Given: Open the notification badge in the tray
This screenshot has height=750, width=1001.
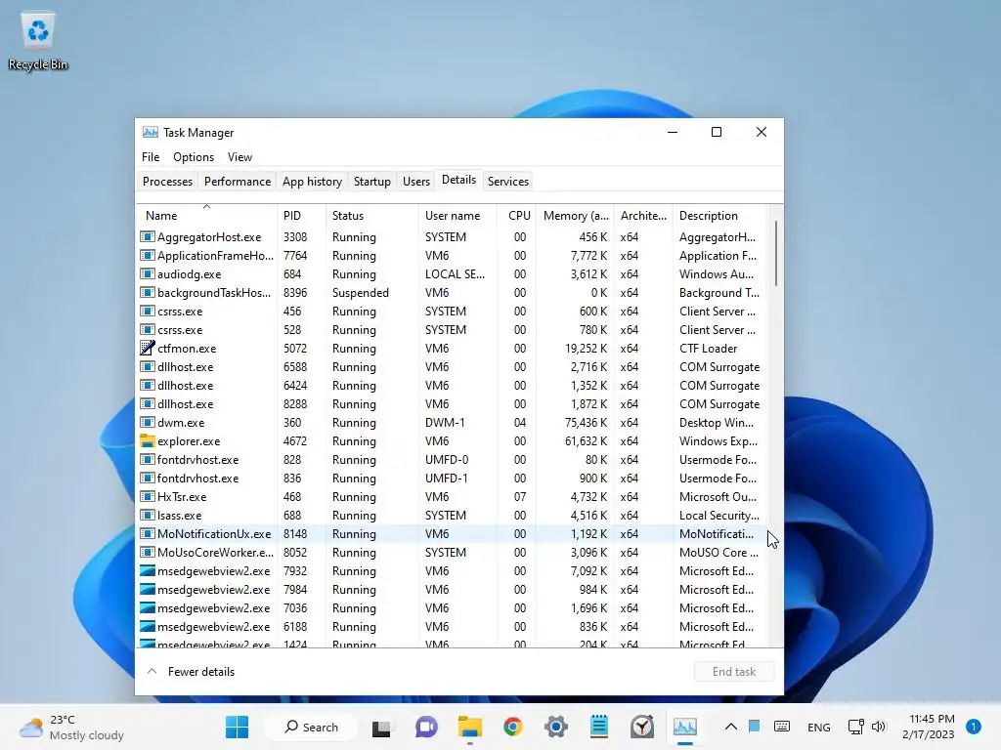Looking at the screenshot, I should (974, 727).
